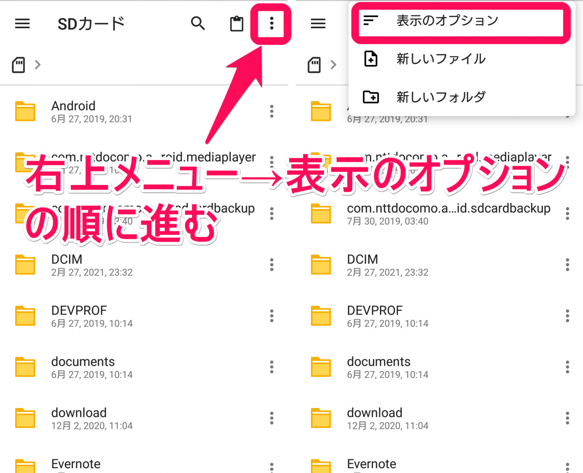Select 表示のオプション menu entry

pos(447,21)
